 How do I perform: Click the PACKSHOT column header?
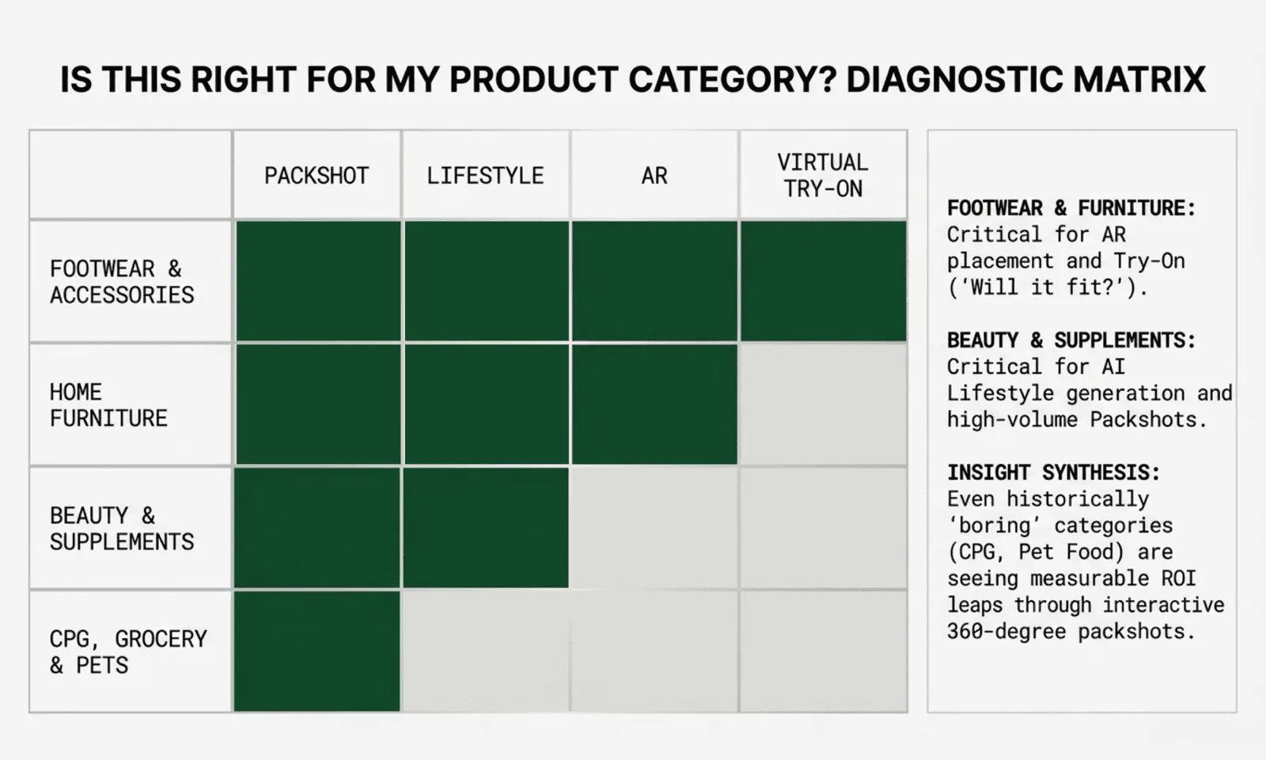(316, 175)
